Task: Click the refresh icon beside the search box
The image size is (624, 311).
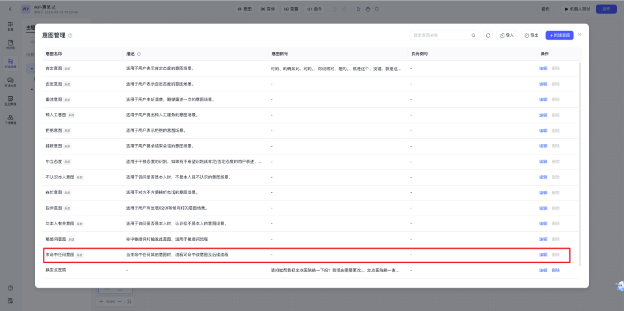Action: point(488,35)
